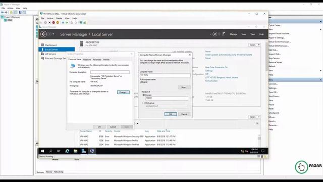This screenshot has width=323, height=182.
Task: Open the Events TASKS dropdown
Action: pyautogui.click(x=254, y=117)
